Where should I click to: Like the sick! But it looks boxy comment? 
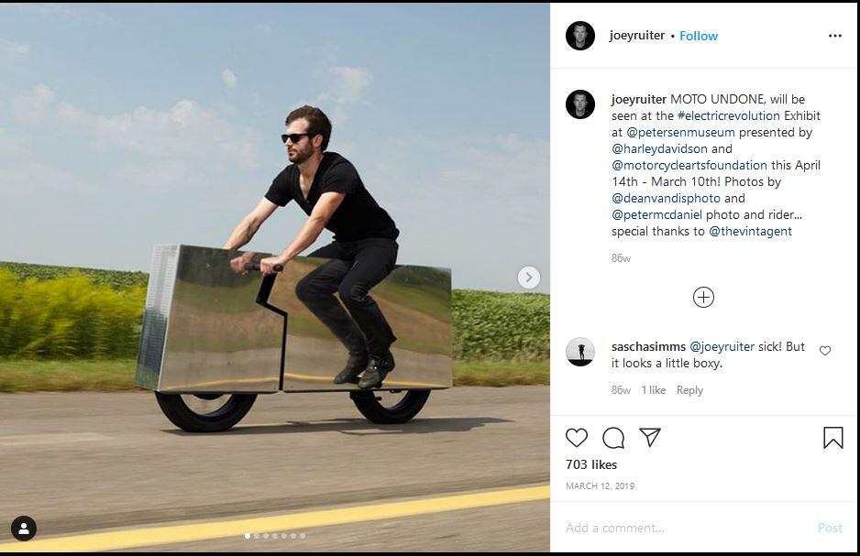pos(825,351)
